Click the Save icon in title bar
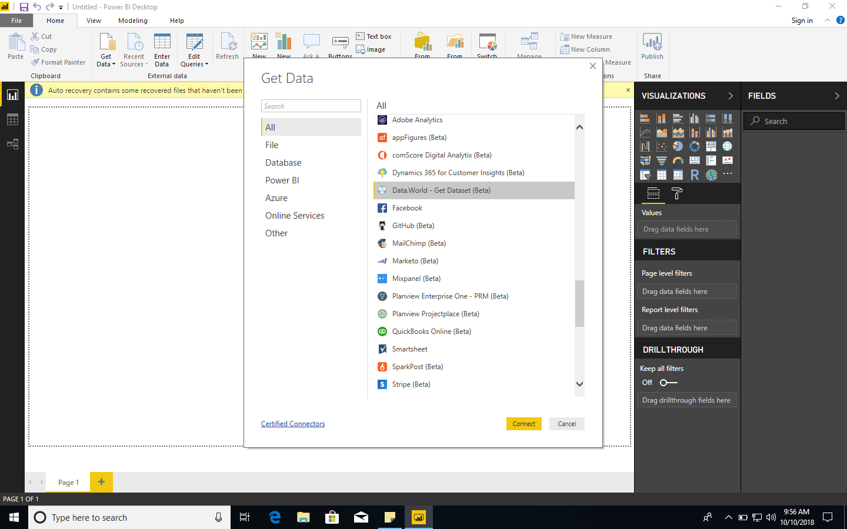Viewport: 847px width, 529px height. [24, 7]
